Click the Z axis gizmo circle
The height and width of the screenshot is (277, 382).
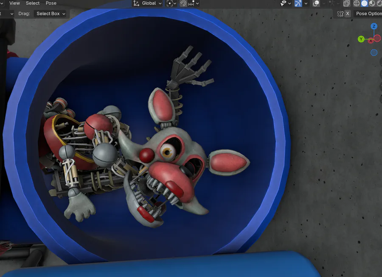(x=374, y=26)
